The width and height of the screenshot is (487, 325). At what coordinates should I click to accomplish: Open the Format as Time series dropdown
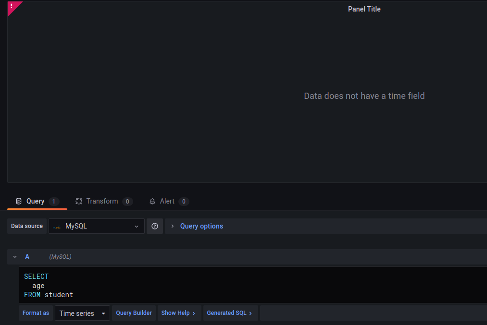pos(82,313)
